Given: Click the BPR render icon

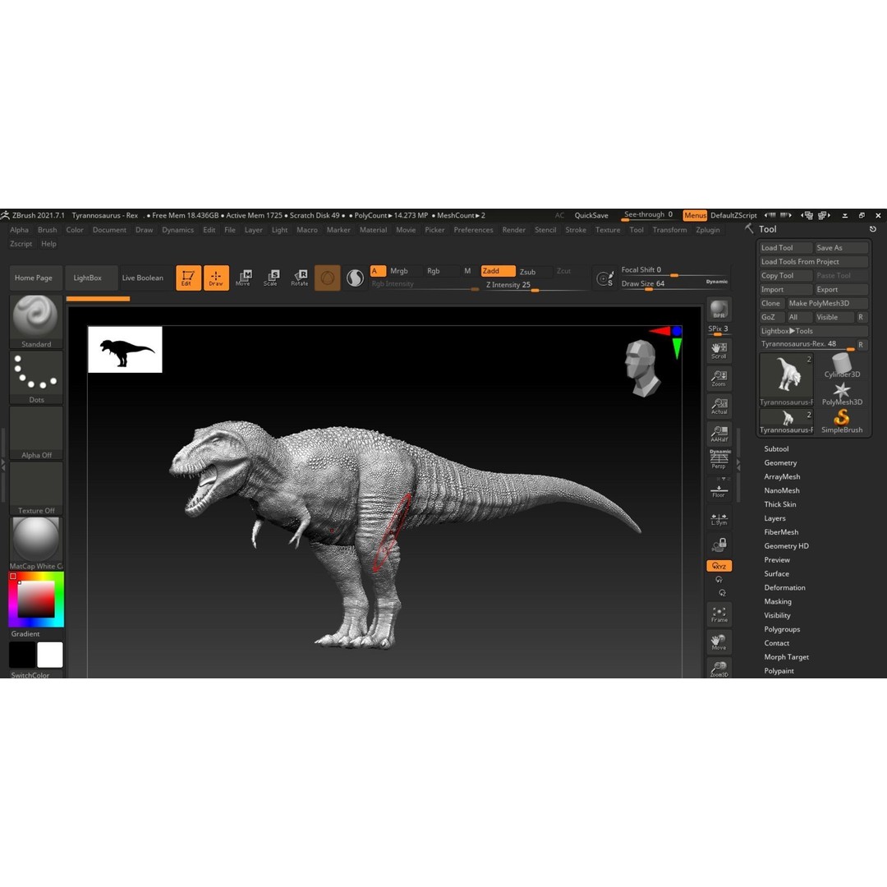Looking at the screenshot, I should point(719,310).
